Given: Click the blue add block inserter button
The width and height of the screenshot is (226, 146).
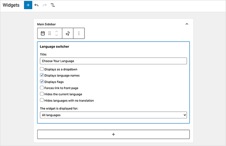Looking at the screenshot, I should (28, 5).
